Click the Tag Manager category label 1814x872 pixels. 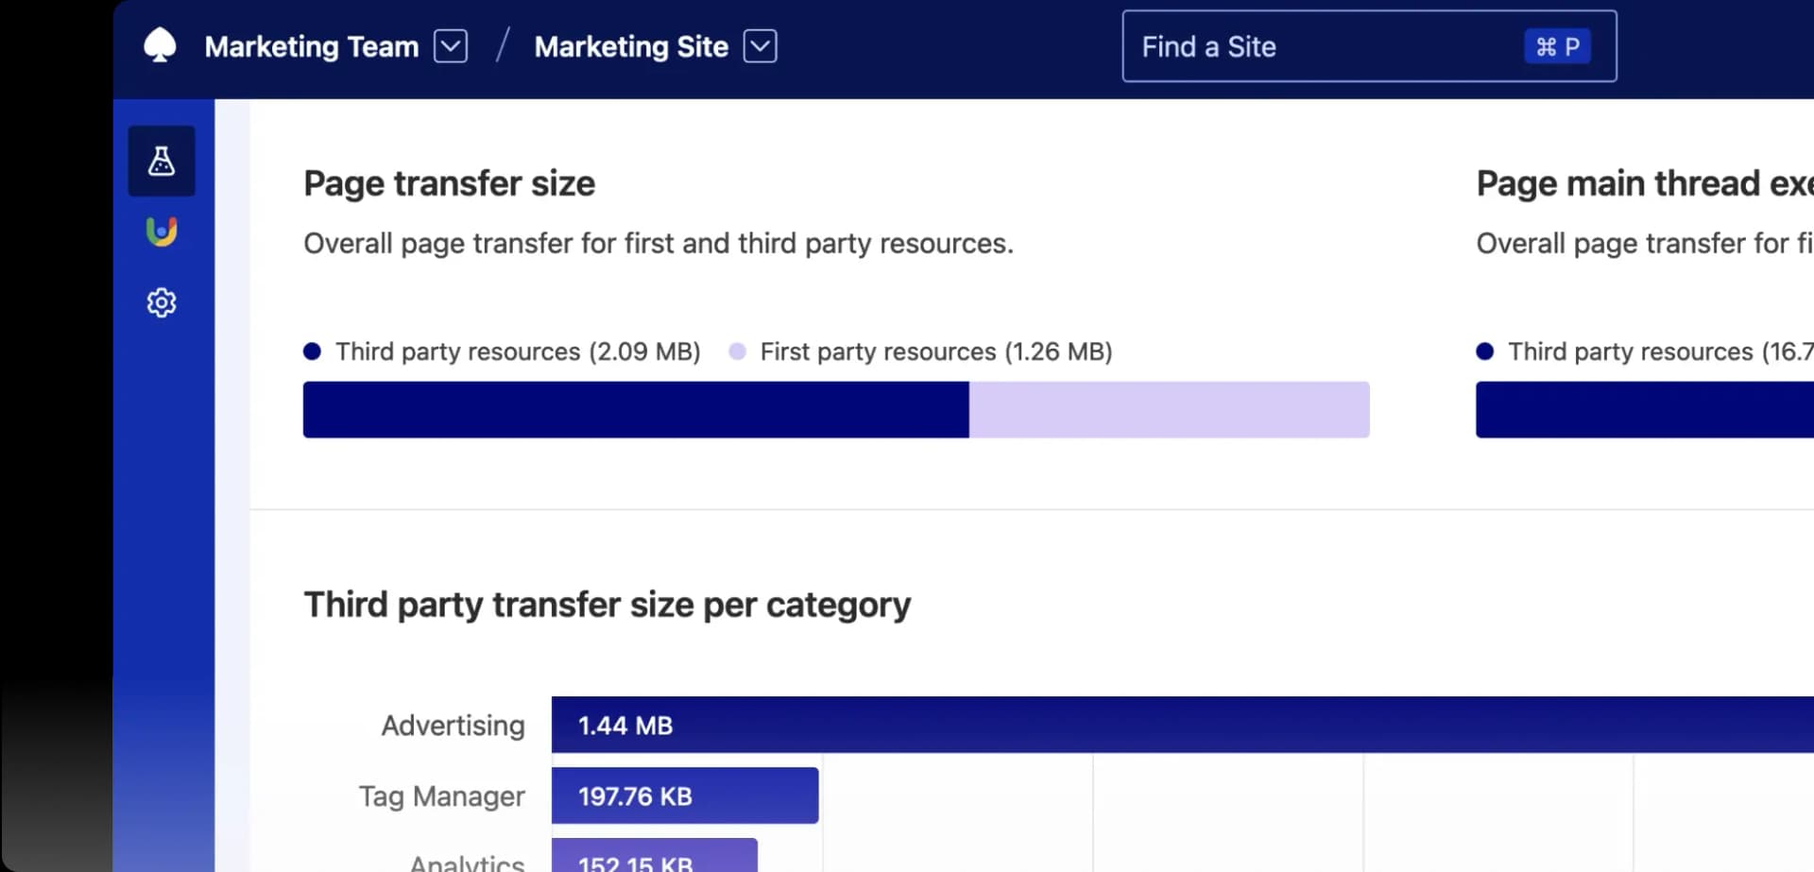(x=441, y=795)
